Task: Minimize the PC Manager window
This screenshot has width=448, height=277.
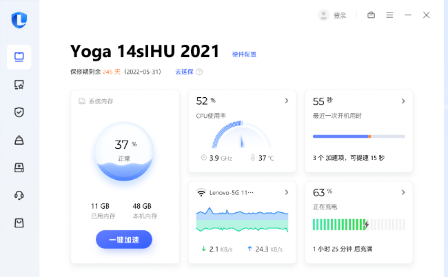Action: (x=408, y=15)
